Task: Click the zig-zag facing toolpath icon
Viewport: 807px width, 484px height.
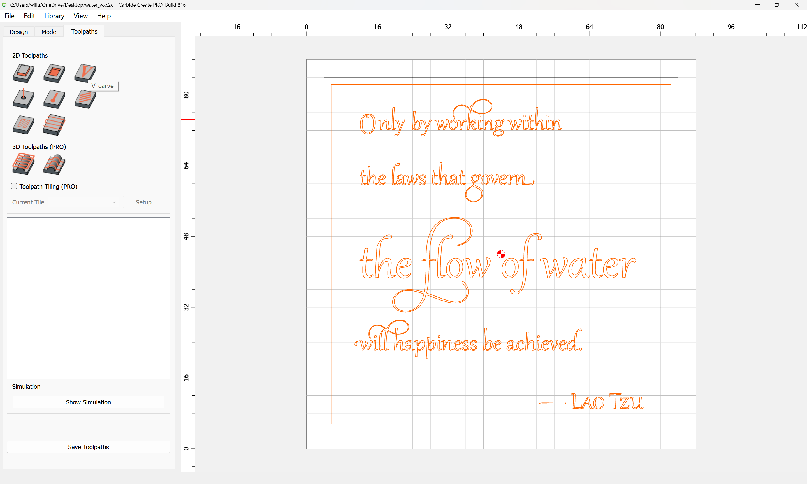Action: point(54,125)
